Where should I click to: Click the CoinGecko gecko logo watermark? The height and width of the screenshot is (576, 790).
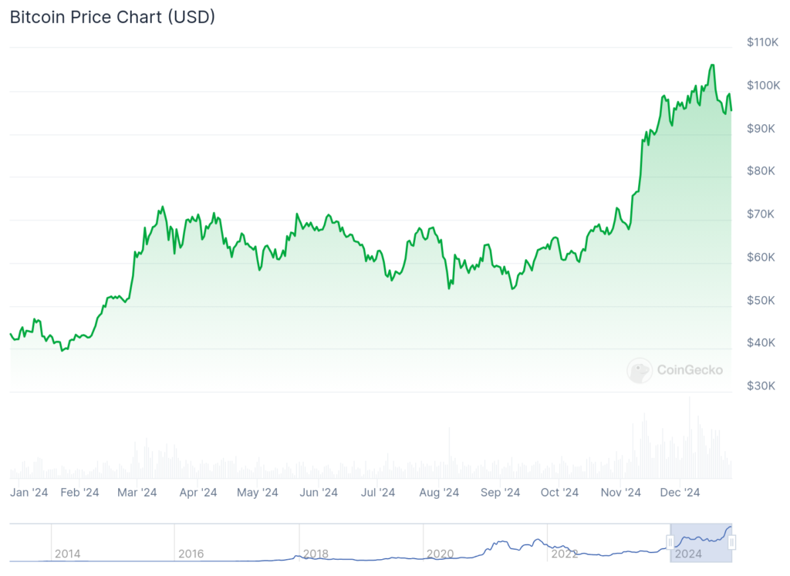(640, 371)
